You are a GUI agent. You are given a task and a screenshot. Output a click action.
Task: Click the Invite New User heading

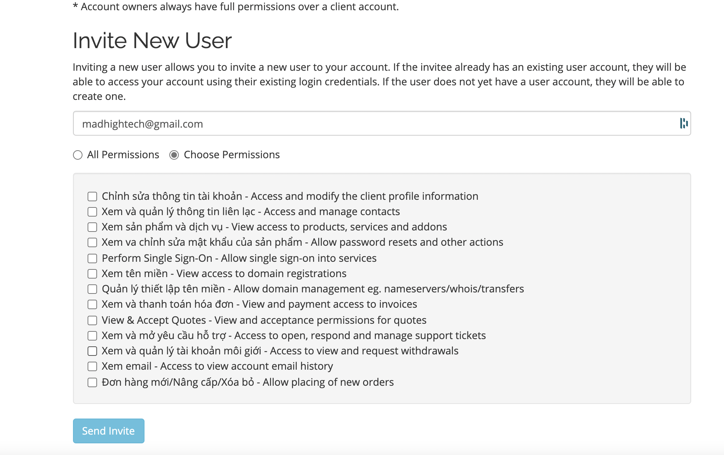click(152, 40)
